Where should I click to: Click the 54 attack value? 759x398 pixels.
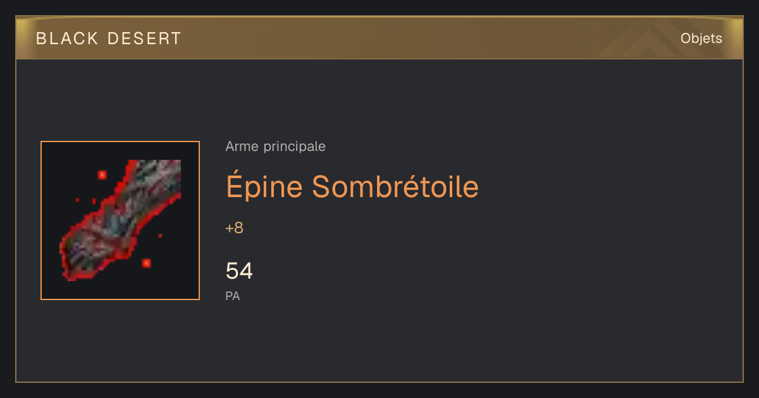click(239, 271)
